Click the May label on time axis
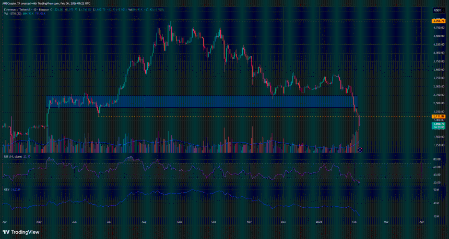Image resolution: width=449 pixels, height=239 pixels. point(39,222)
